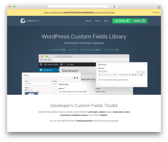Click the comments bubble in admin bar
This screenshot has height=142, width=168.
tap(62, 64)
